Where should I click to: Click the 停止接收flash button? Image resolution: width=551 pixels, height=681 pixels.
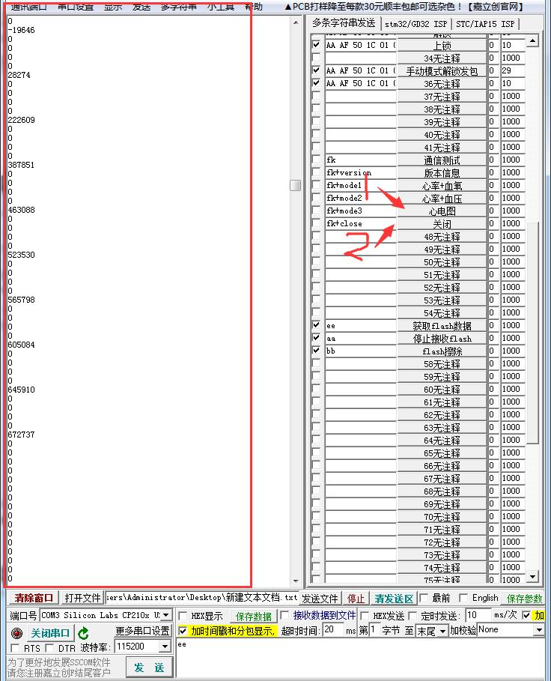[x=442, y=339]
